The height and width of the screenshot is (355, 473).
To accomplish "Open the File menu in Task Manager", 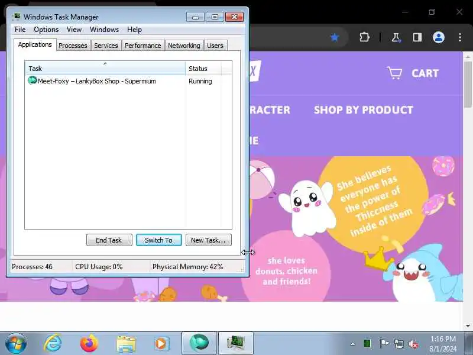I will coord(20,30).
